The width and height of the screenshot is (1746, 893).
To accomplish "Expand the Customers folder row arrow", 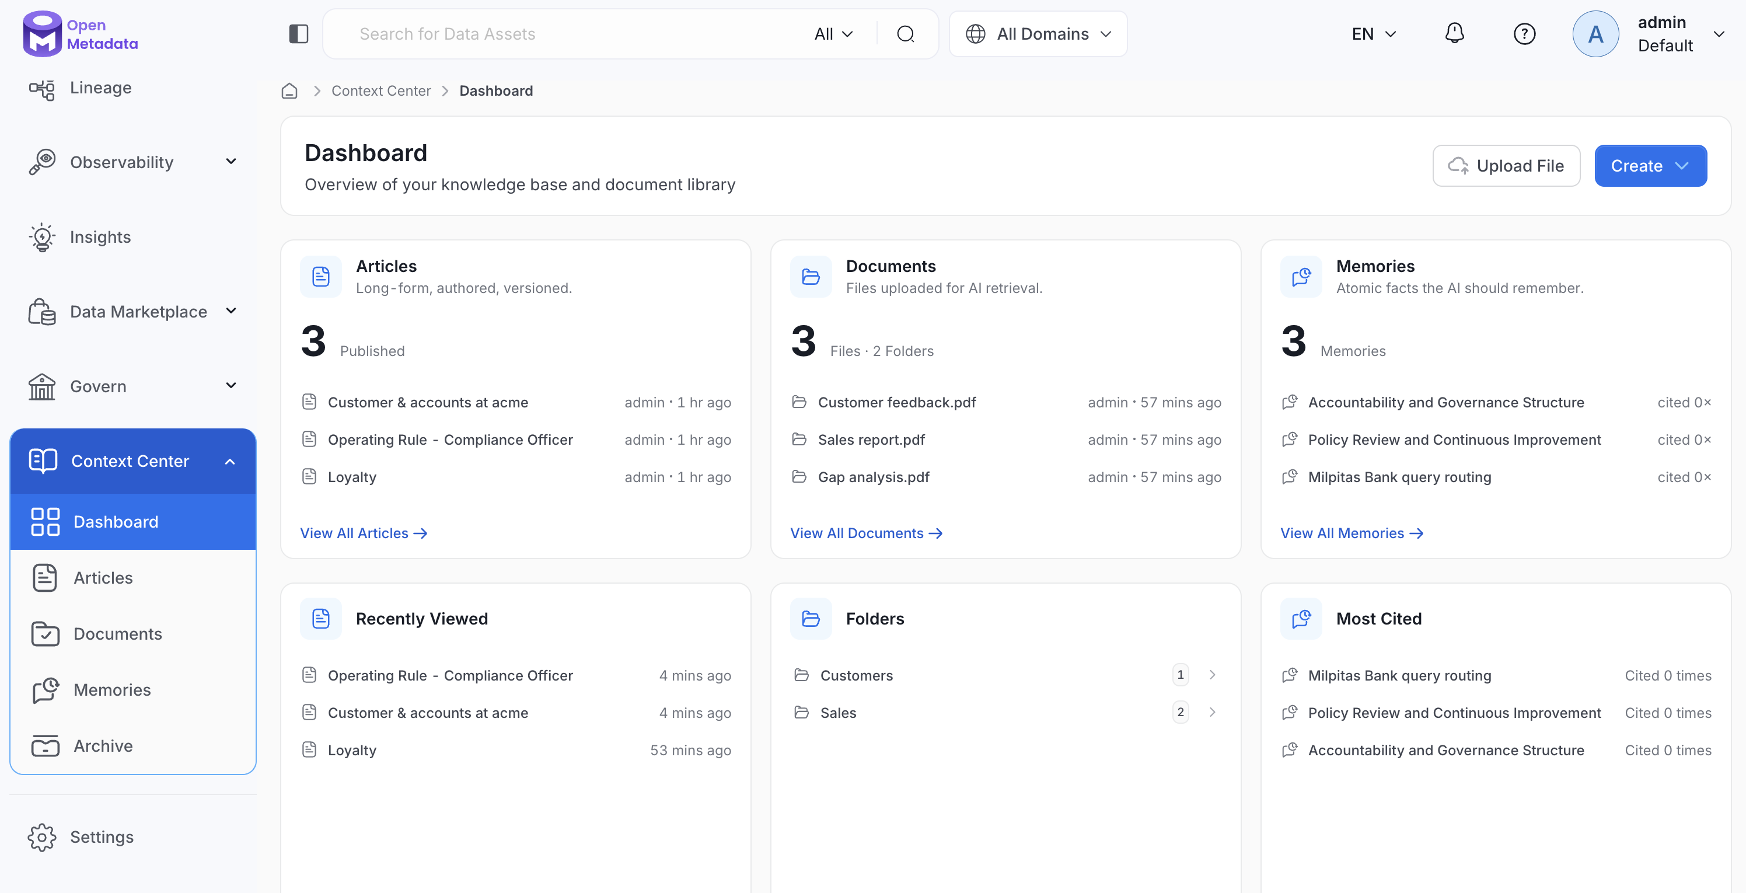I will 1213,675.
